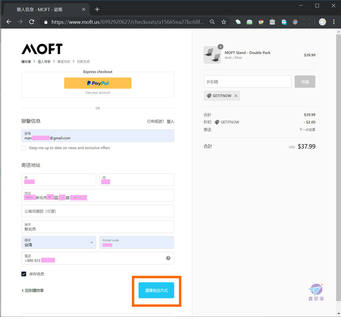This screenshot has width=341, height=317.
Task: Focus the Postal code field
Action: 137,243
